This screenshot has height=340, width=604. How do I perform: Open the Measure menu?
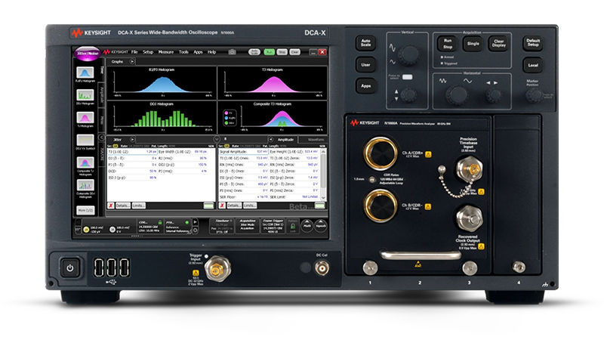tap(166, 52)
